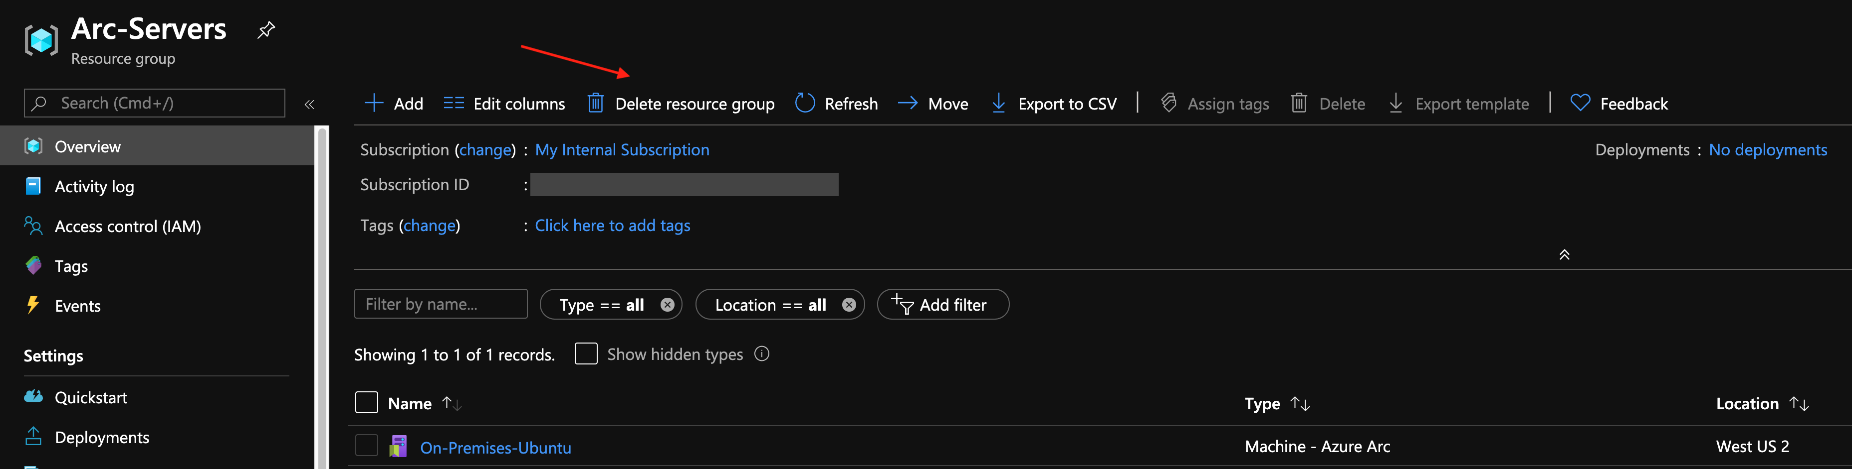Image resolution: width=1852 pixels, height=469 pixels.
Task: Refresh the resource list
Action: click(836, 103)
